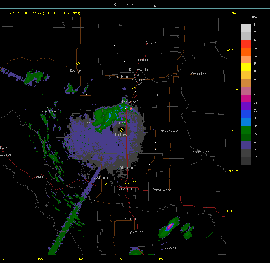Click the Sundre city label
This screenshot has height=263, width=270.
[x=91, y=122]
